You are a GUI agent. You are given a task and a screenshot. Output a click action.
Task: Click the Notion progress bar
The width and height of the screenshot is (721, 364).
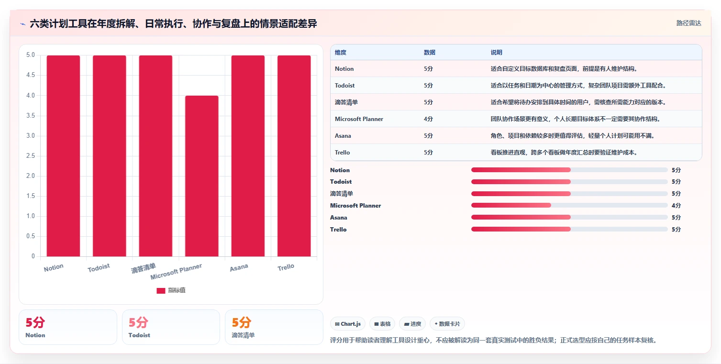click(569, 170)
